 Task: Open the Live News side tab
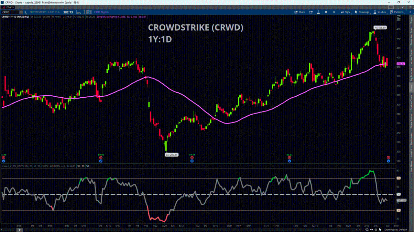pyautogui.click(x=411, y=166)
